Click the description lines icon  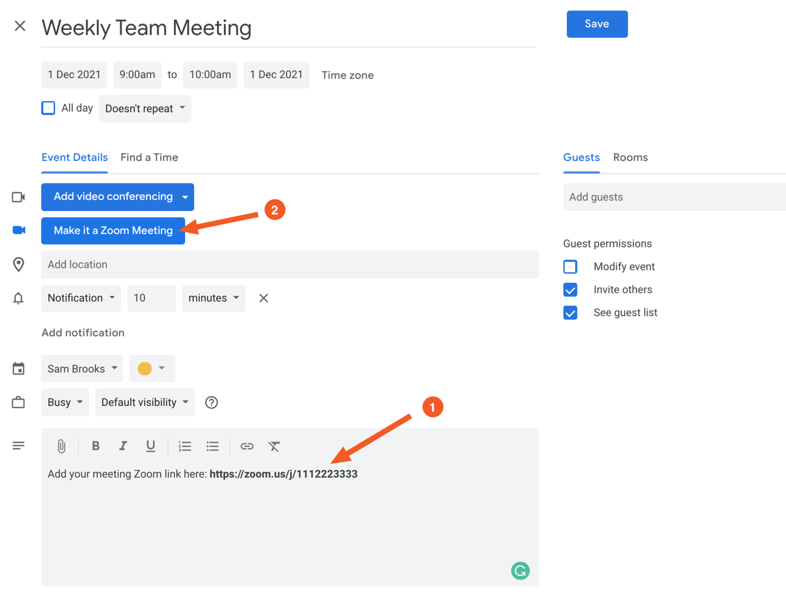[x=19, y=446]
